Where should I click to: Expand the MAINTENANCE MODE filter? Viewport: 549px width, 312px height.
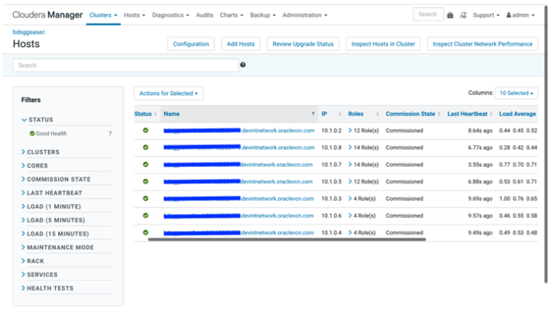point(57,247)
